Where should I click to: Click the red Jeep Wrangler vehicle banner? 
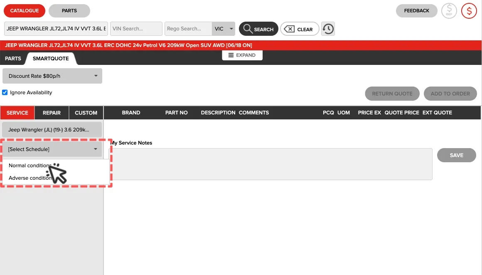(241, 45)
